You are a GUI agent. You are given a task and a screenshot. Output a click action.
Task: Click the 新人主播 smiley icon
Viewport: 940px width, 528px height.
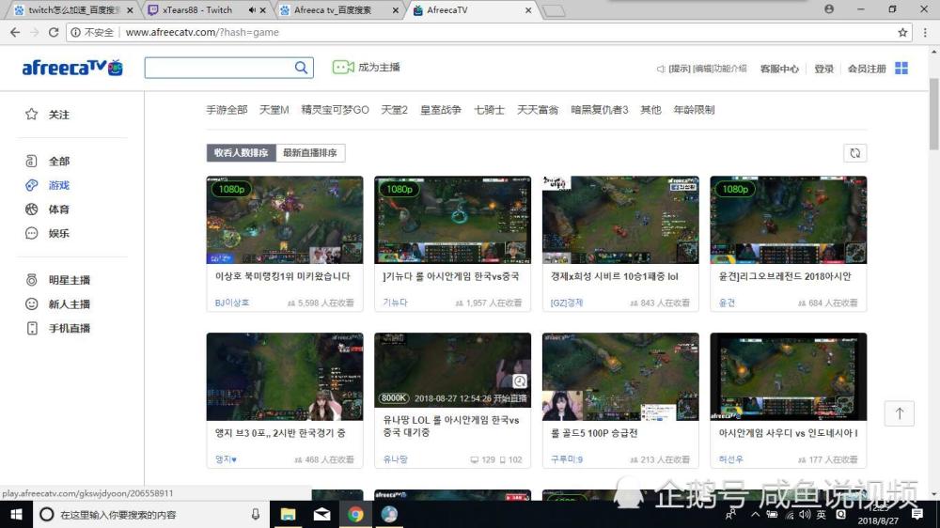click(x=32, y=303)
